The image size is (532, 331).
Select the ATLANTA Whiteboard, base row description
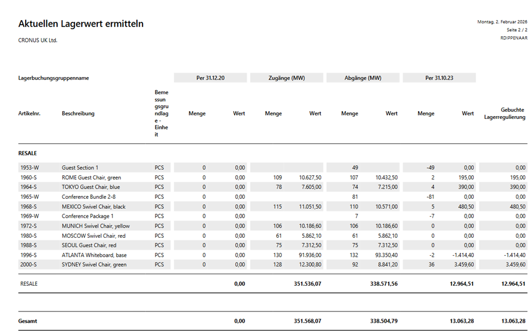(x=93, y=255)
